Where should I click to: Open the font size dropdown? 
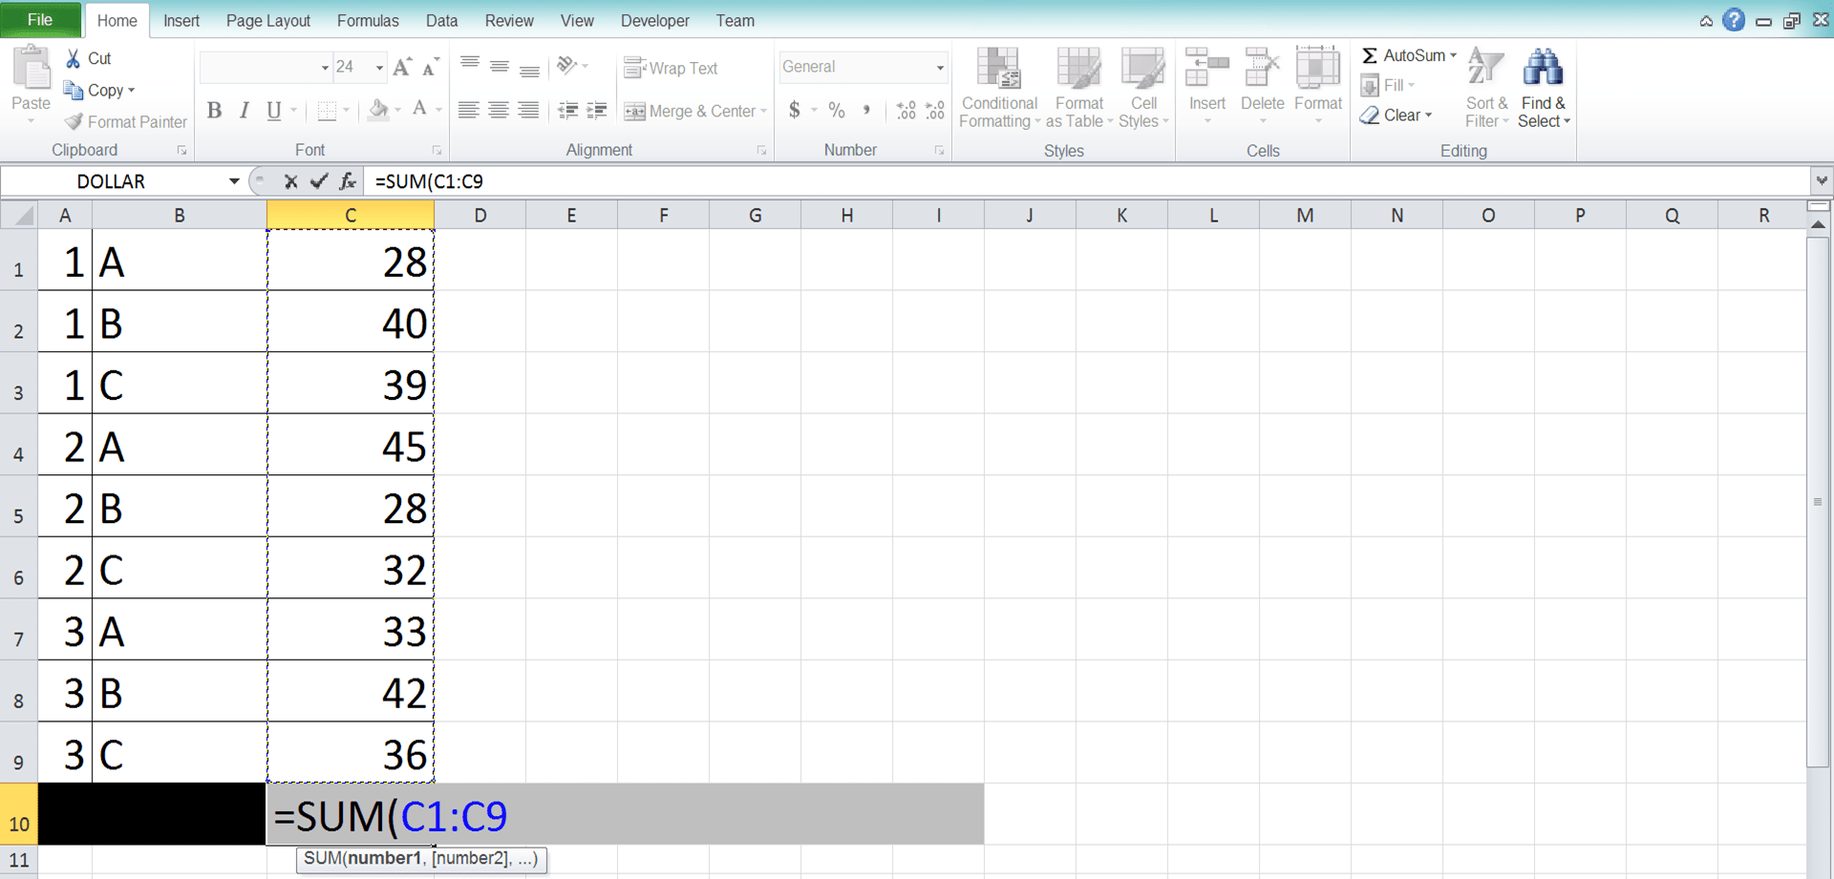[377, 67]
